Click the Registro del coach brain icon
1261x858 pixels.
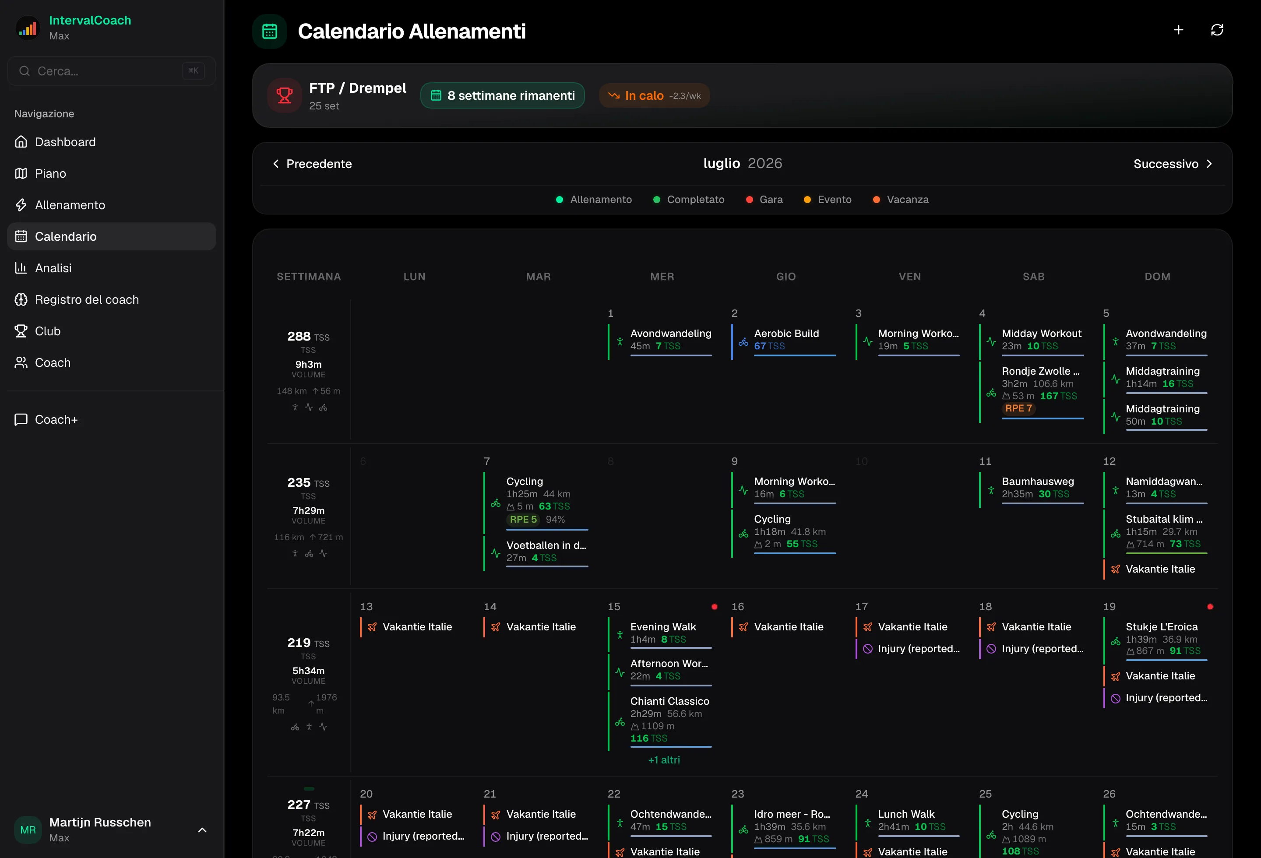pyautogui.click(x=21, y=299)
